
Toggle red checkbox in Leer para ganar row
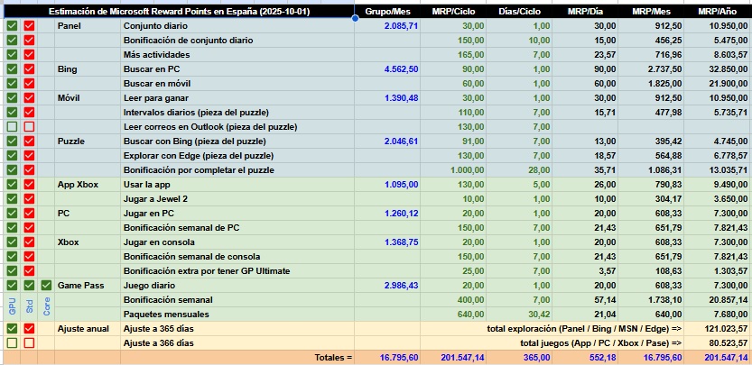click(29, 97)
